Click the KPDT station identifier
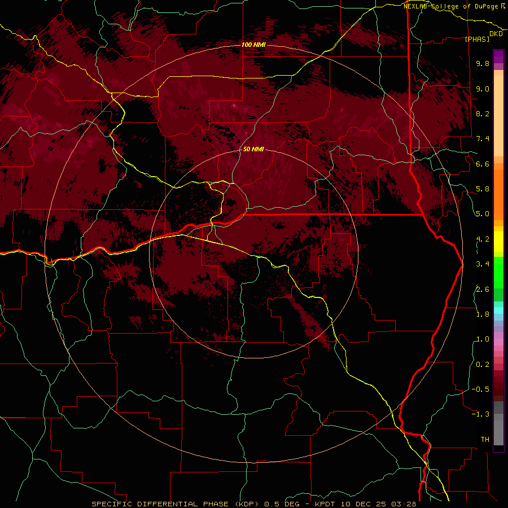The image size is (508, 508). (326, 504)
